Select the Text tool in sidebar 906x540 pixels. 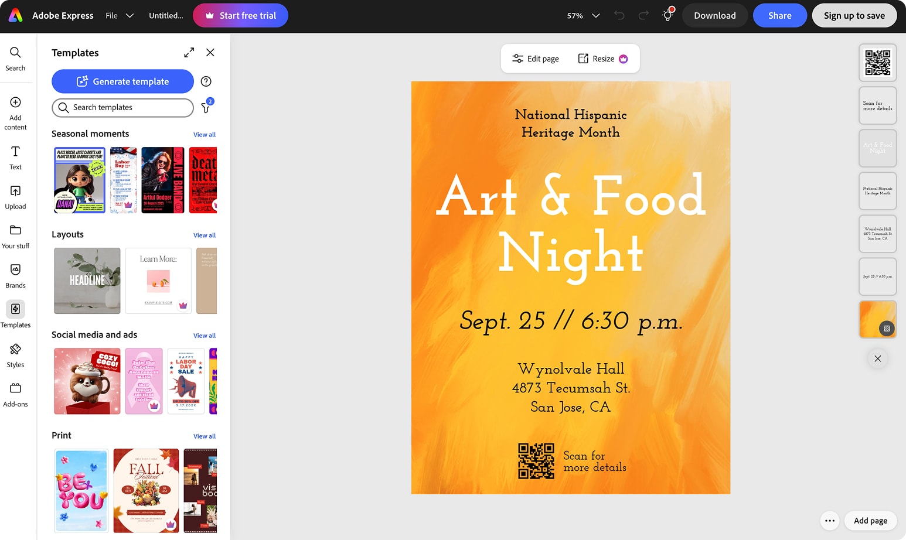(x=15, y=158)
